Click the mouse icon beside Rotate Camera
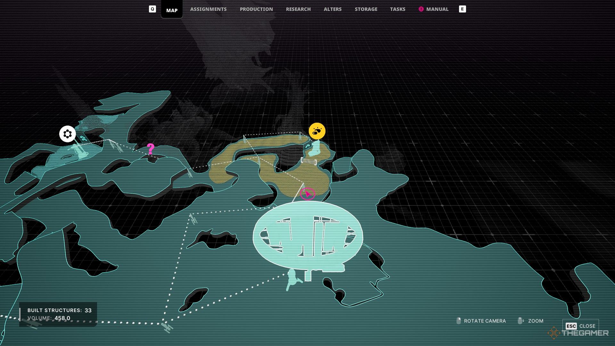 (x=458, y=321)
